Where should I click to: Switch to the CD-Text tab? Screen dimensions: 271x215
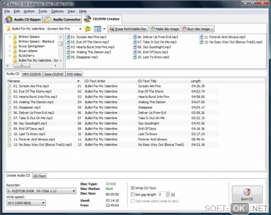click(39, 176)
